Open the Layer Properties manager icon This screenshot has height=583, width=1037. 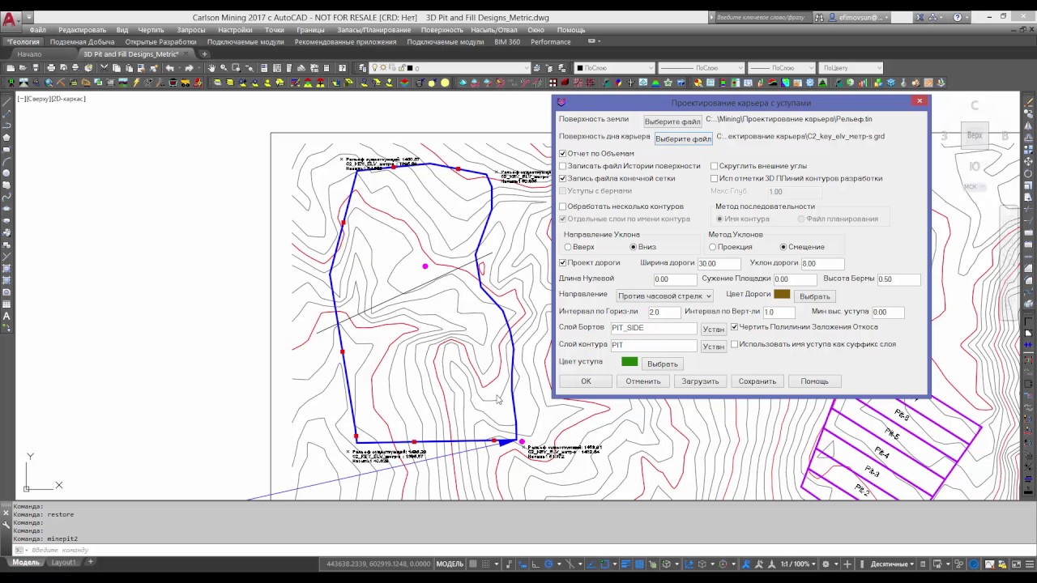point(363,68)
